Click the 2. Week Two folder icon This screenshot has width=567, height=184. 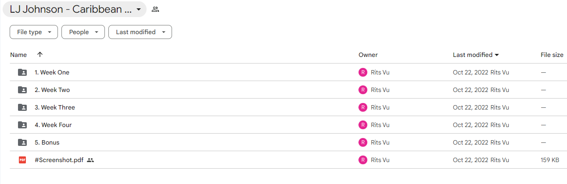click(22, 90)
